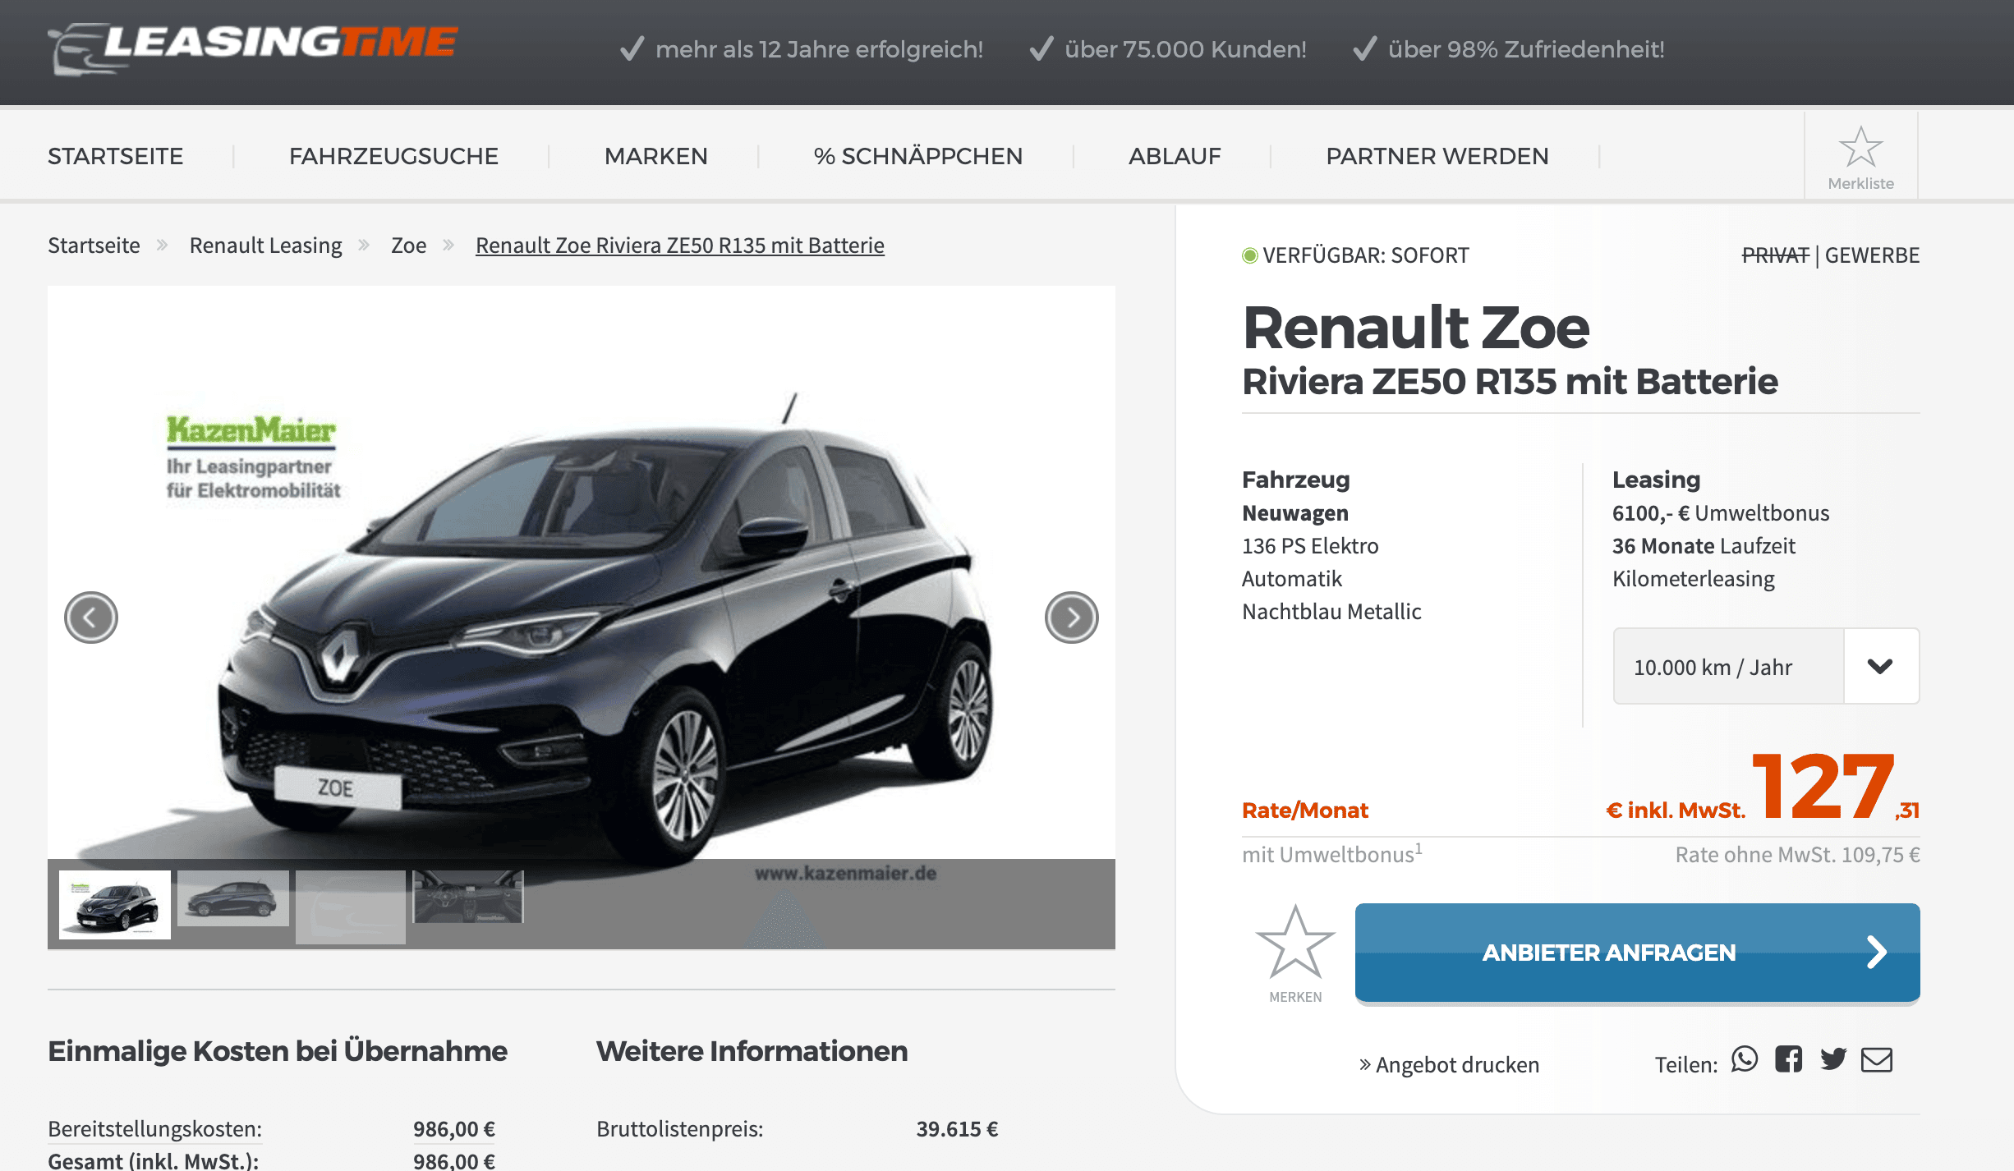Open MARKEN menu item

655,156
